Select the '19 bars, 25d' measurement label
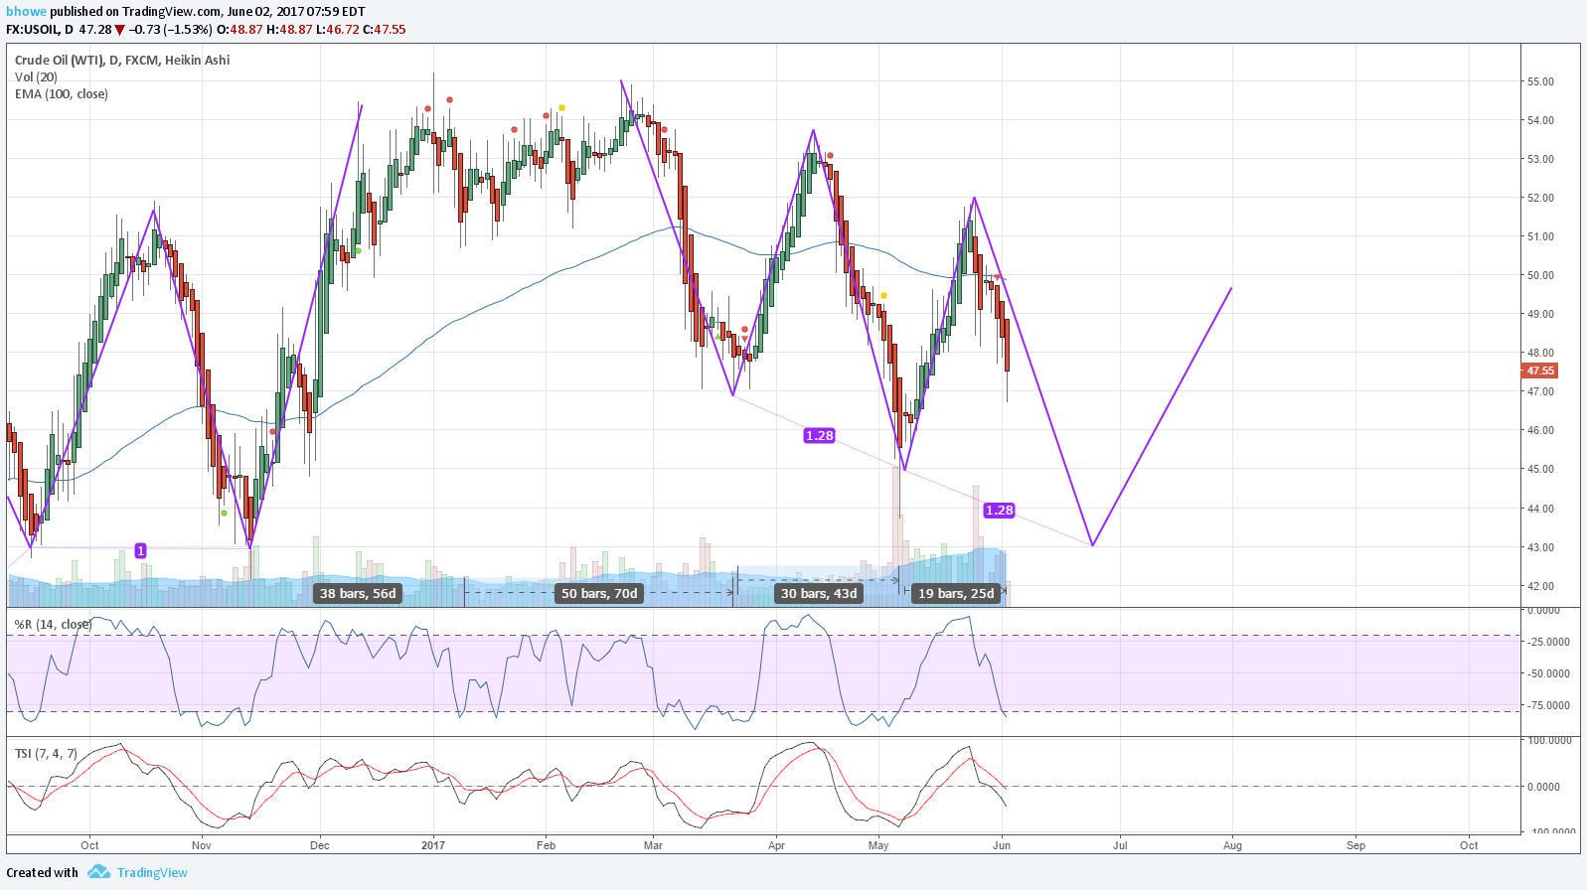This screenshot has height=890, width=1587. point(956,594)
